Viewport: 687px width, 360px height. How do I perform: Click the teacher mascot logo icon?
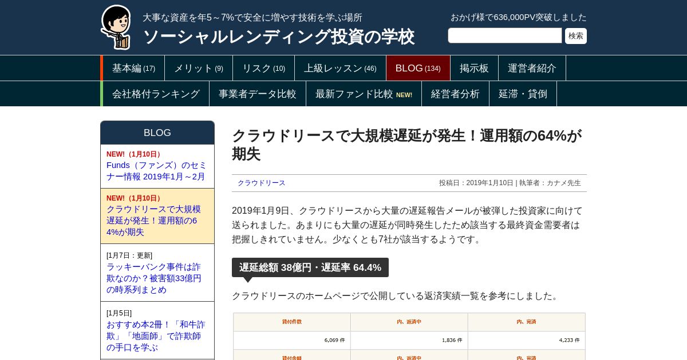click(x=116, y=27)
